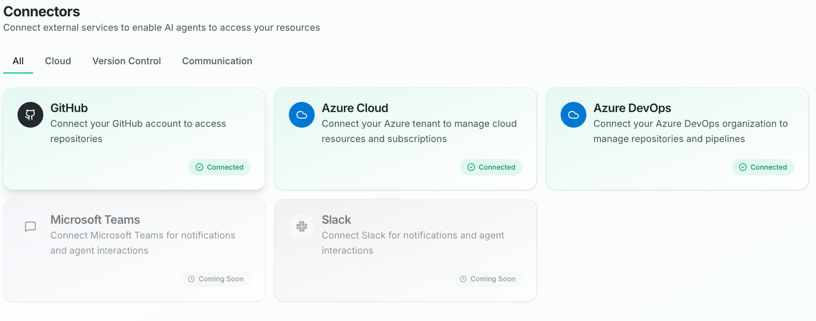The height and width of the screenshot is (321, 816).
Task: Click the 'Connect external services' subtitle text
Action: point(161,28)
